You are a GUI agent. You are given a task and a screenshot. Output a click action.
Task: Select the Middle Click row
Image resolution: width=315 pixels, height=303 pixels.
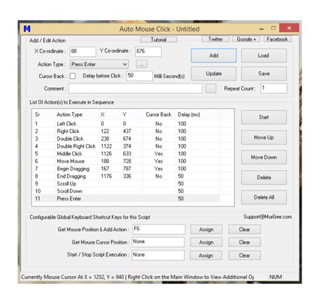point(126,154)
